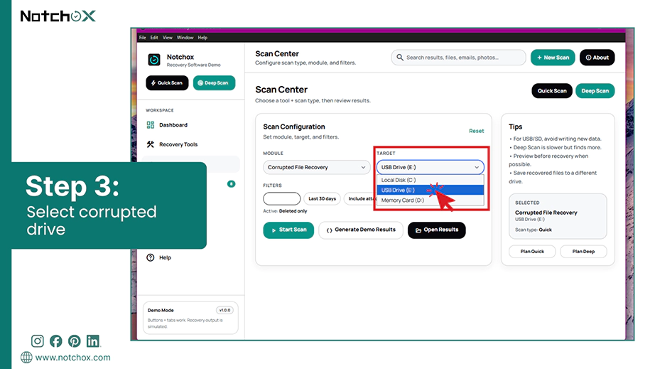Viewport: 655px width, 369px height.
Task: Open the About button
Action: (x=597, y=58)
